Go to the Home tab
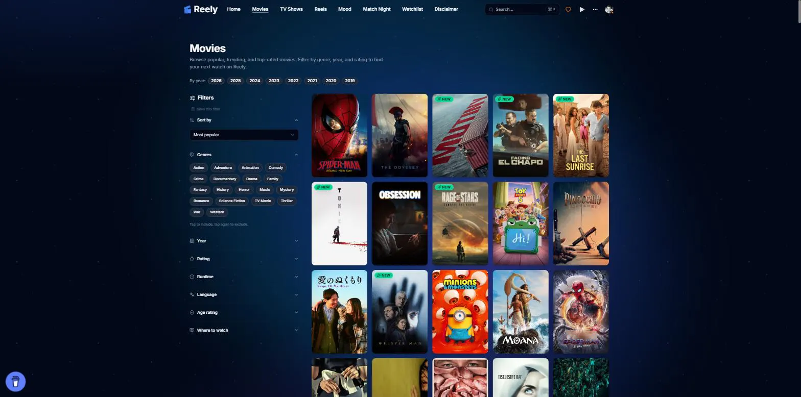Screen dimensions: 801x397 233,9
